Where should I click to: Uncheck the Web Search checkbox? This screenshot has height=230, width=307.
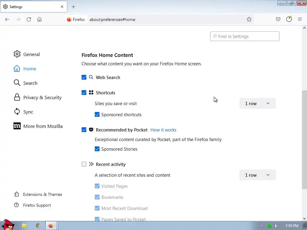[84, 77]
